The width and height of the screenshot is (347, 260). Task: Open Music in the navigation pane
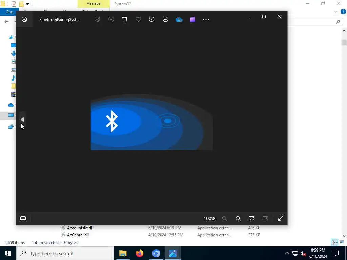[x=13, y=78]
